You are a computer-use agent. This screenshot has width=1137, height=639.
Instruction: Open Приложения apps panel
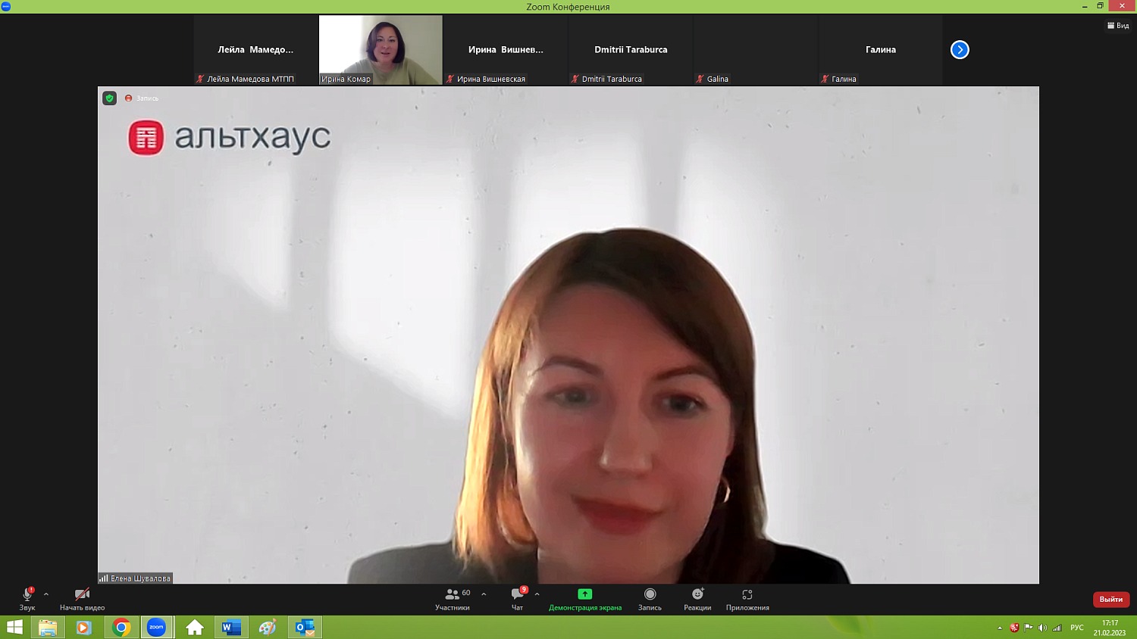[747, 598]
